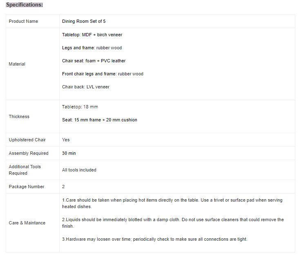Click the Package Number label
Viewport: 301px width, 257px height.
point(27,187)
